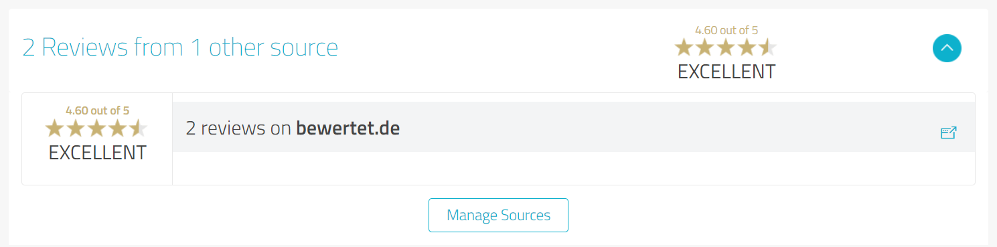Select the "2 reviews on bewertet.de" row
997x247 pixels.
tap(573, 127)
